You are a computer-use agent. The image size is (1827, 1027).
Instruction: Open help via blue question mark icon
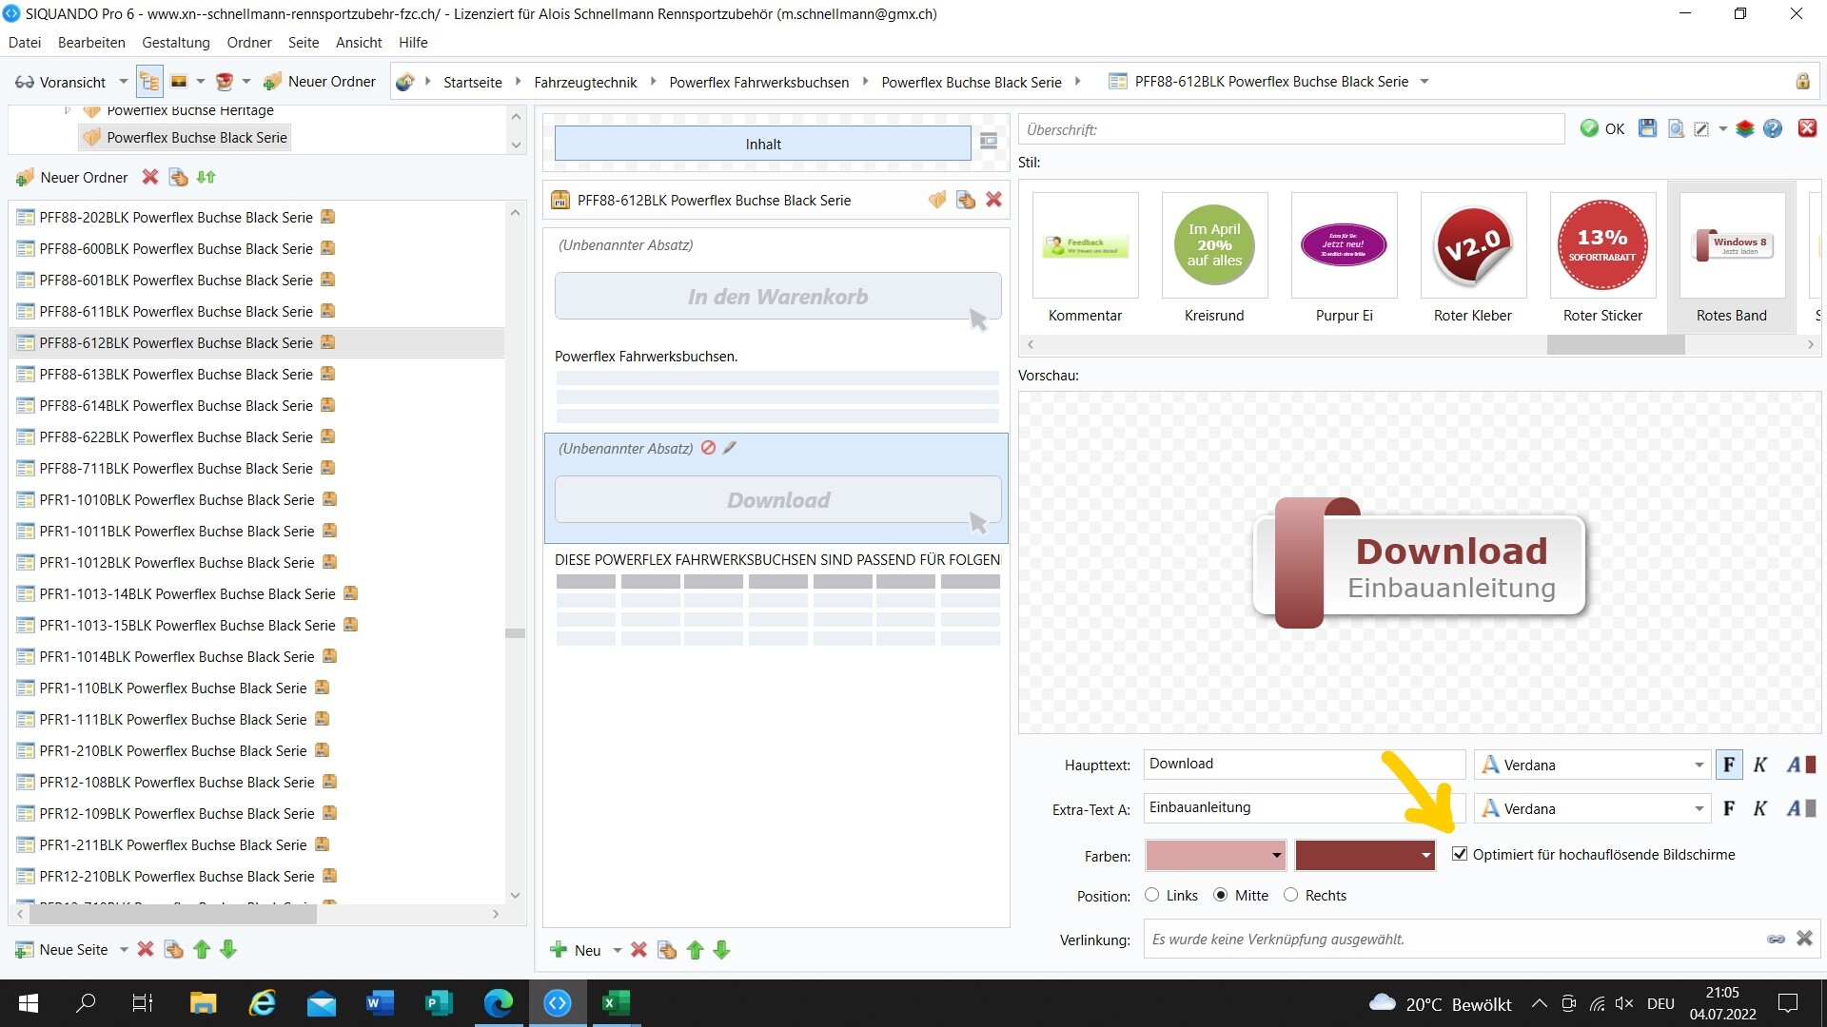(x=1773, y=128)
